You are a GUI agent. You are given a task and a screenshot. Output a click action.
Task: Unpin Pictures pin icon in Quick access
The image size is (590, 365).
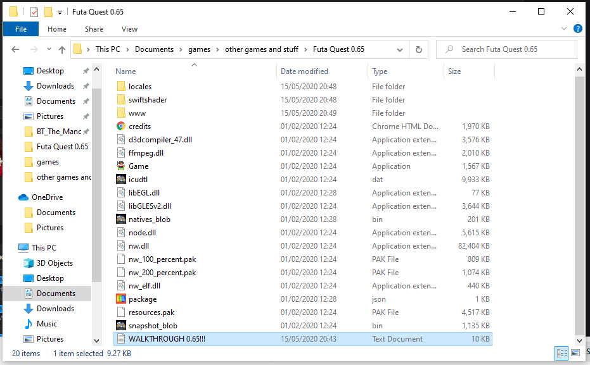pyautogui.click(x=86, y=116)
